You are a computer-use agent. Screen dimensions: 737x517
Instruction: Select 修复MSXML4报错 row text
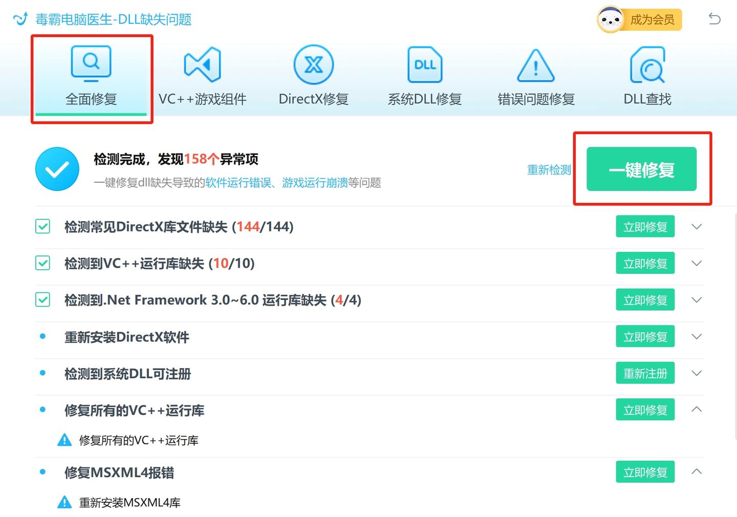[x=119, y=472]
